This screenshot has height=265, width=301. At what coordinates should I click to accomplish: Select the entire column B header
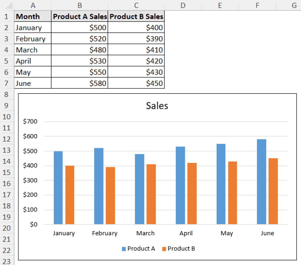80,5
